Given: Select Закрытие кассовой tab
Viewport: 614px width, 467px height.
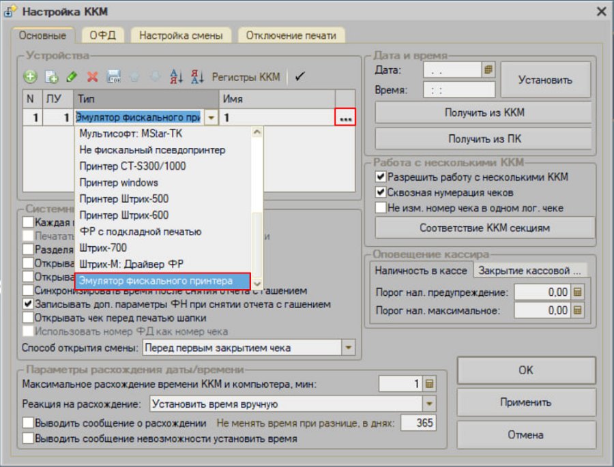Looking at the screenshot, I should (x=530, y=271).
